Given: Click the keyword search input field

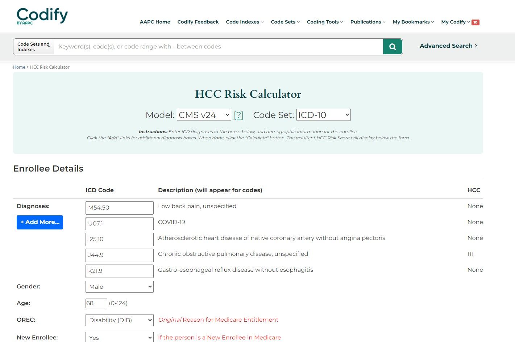Looking at the screenshot, I should click(x=219, y=47).
